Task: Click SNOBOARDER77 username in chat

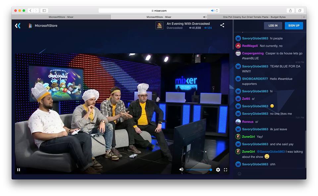Action: pyautogui.click(x=255, y=79)
